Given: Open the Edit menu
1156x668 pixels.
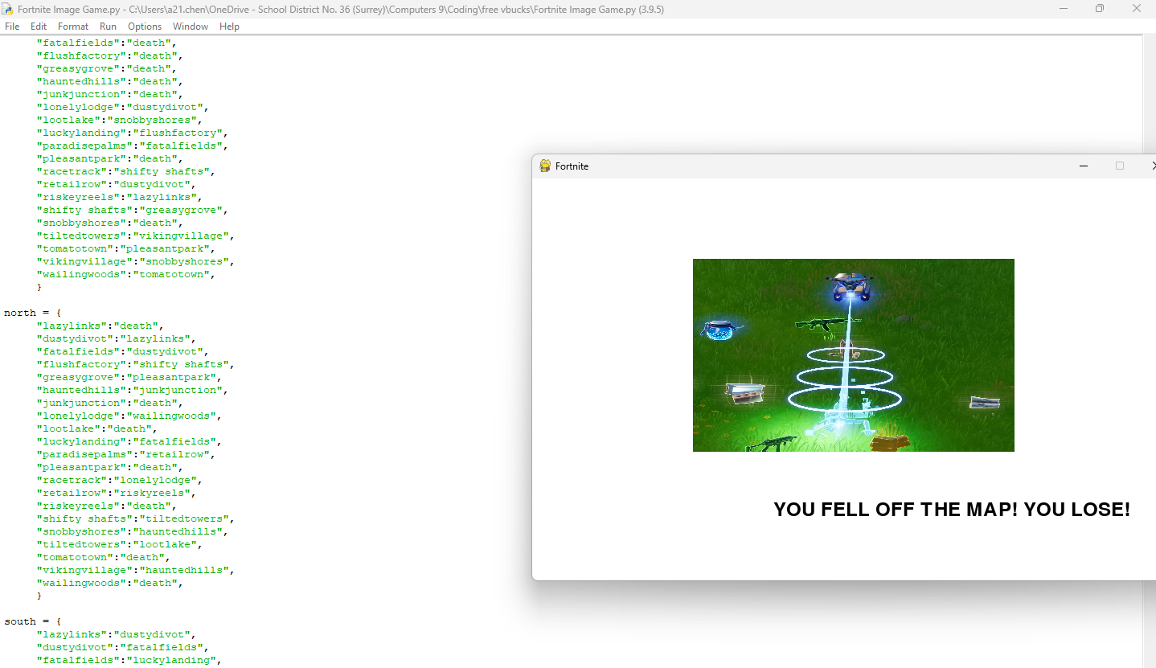Looking at the screenshot, I should tap(39, 27).
